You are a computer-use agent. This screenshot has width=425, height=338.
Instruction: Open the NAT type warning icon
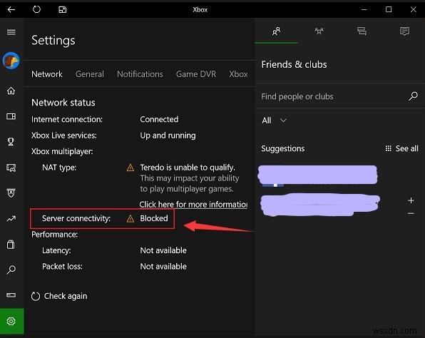click(x=130, y=168)
